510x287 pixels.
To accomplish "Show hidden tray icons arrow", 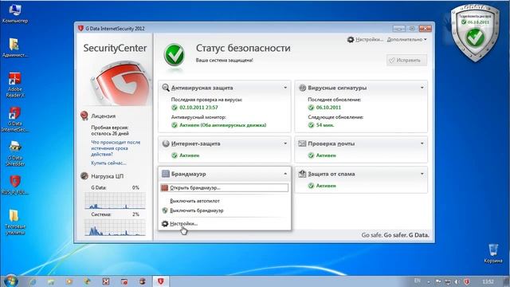I will (x=429, y=281).
